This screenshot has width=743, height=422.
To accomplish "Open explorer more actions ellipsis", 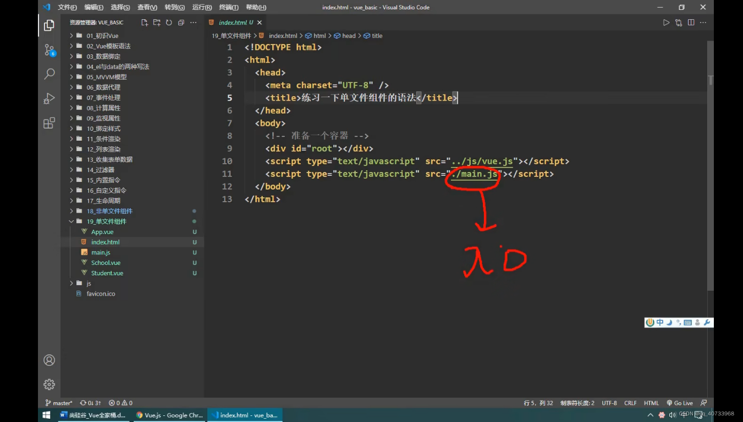I will 193,23.
